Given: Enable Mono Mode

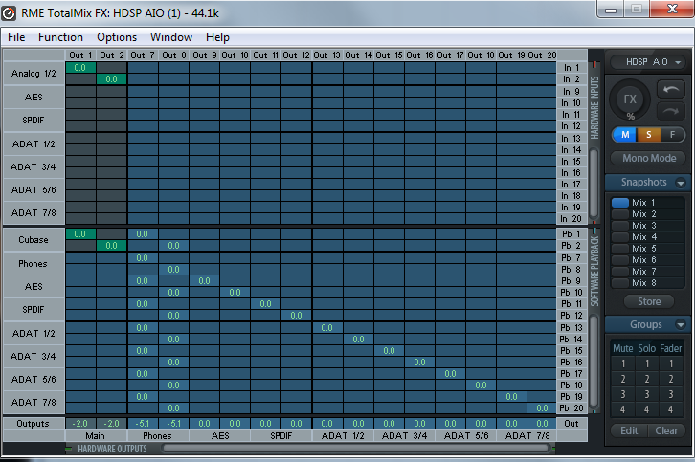Looking at the screenshot, I should point(649,158).
